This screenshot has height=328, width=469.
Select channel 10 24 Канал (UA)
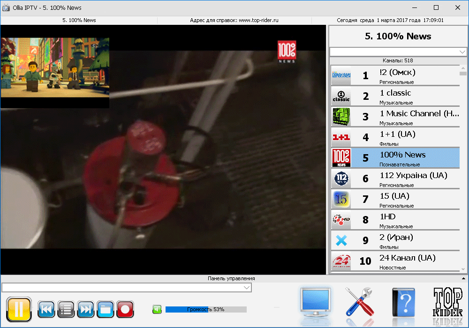[x=395, y=261]
